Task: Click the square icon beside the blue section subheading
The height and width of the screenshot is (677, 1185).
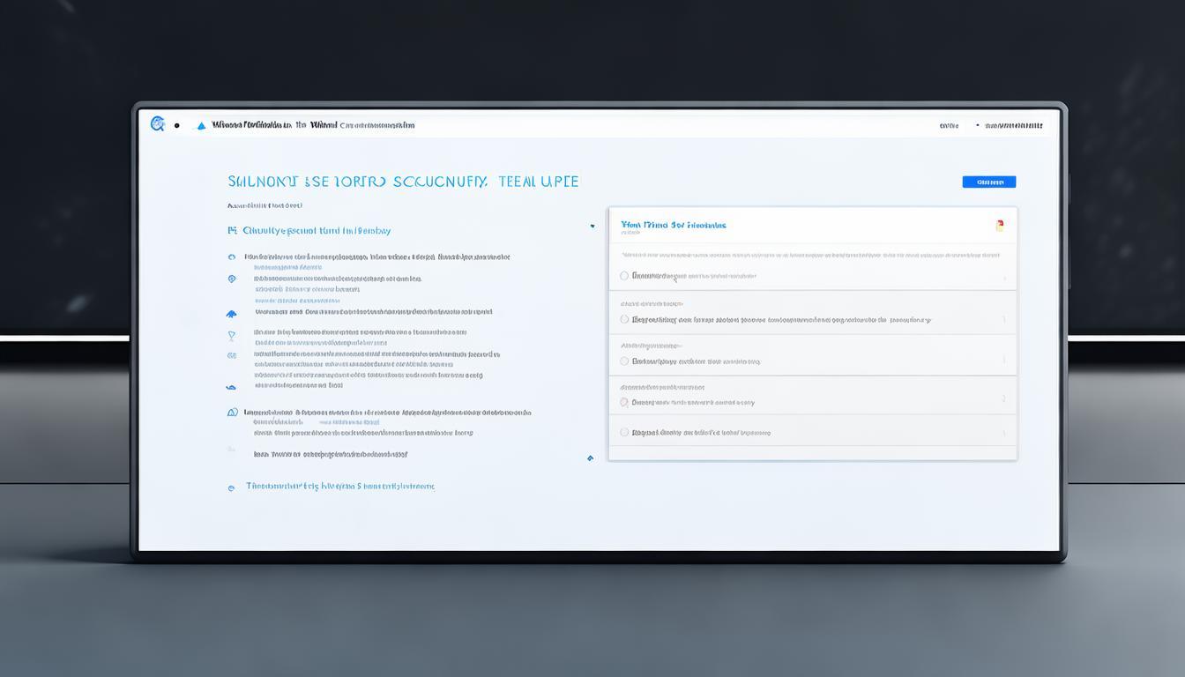Action: point(232,231)
